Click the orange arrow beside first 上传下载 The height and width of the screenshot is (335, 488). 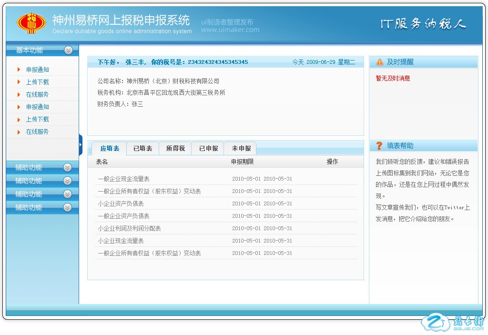19,82
